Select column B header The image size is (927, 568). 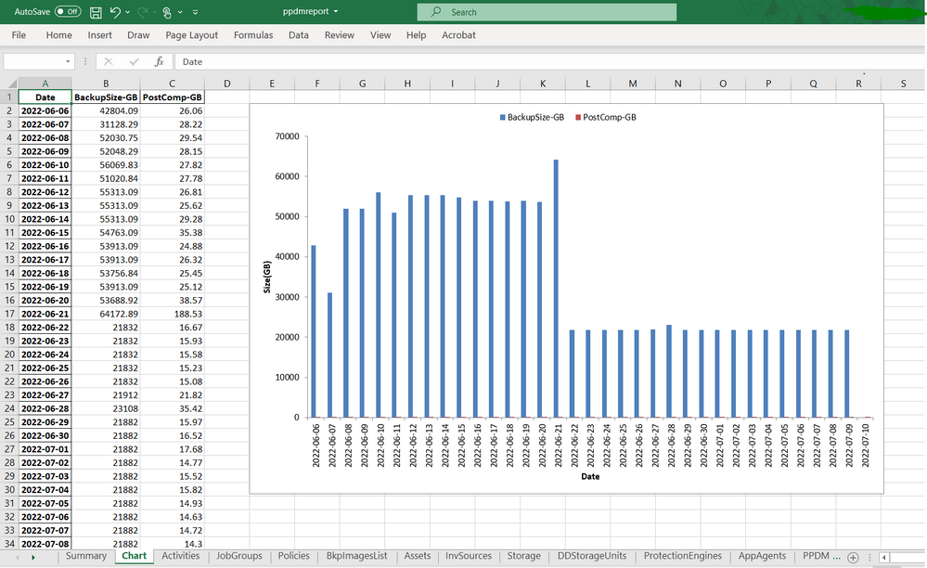[x=106, y=84]
